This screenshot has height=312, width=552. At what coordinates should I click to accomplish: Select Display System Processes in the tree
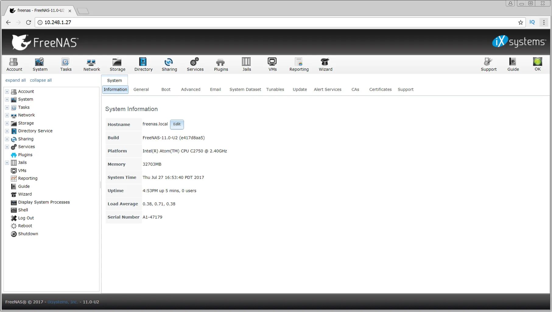(44, 202)
